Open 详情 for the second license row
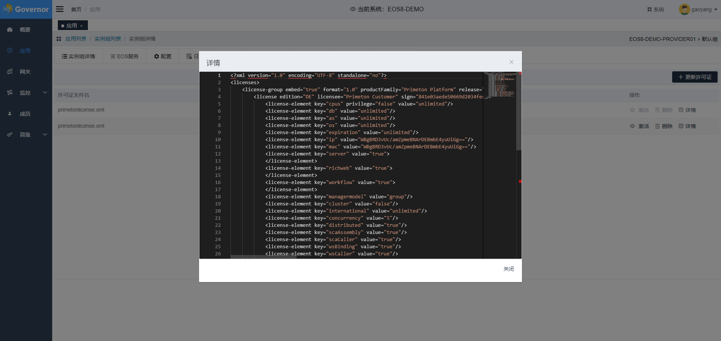 687,126
